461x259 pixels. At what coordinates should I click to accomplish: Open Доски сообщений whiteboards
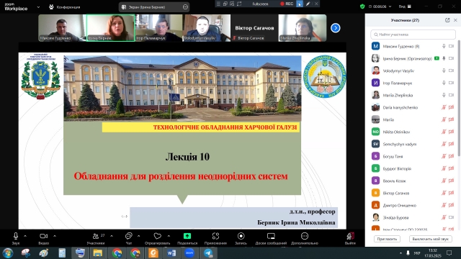click(271, 238)
